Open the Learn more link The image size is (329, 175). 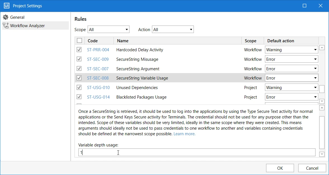click(x=184, y=134)
